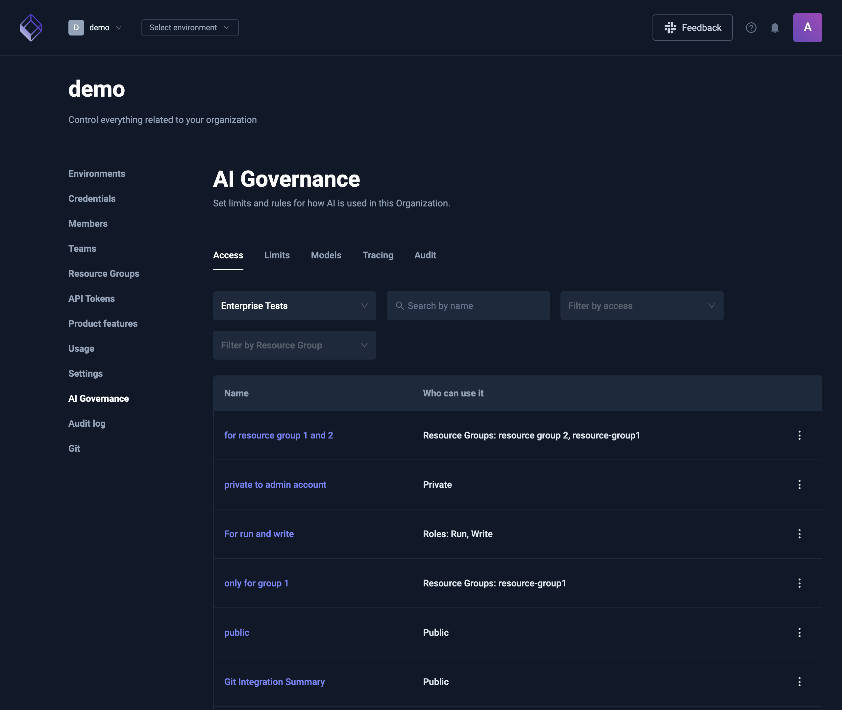Open the 'public' link
This screenshot has height=710, width=842.
237,633
